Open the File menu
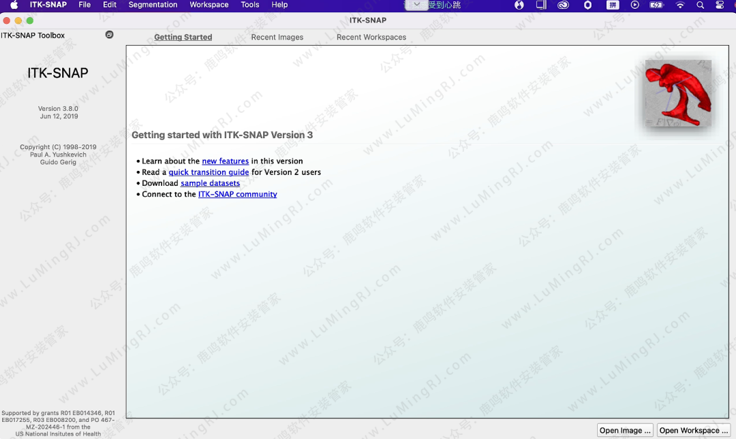Viewport: 736px width, 439px height. tap(85, 5)
